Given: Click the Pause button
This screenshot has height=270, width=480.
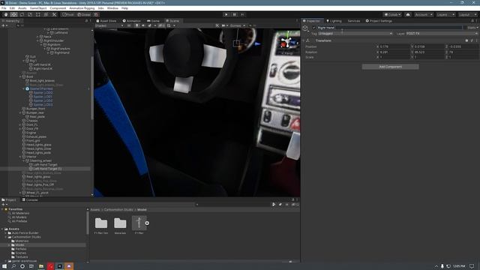Looking at the screenshot, I should (x=235, y=14).
